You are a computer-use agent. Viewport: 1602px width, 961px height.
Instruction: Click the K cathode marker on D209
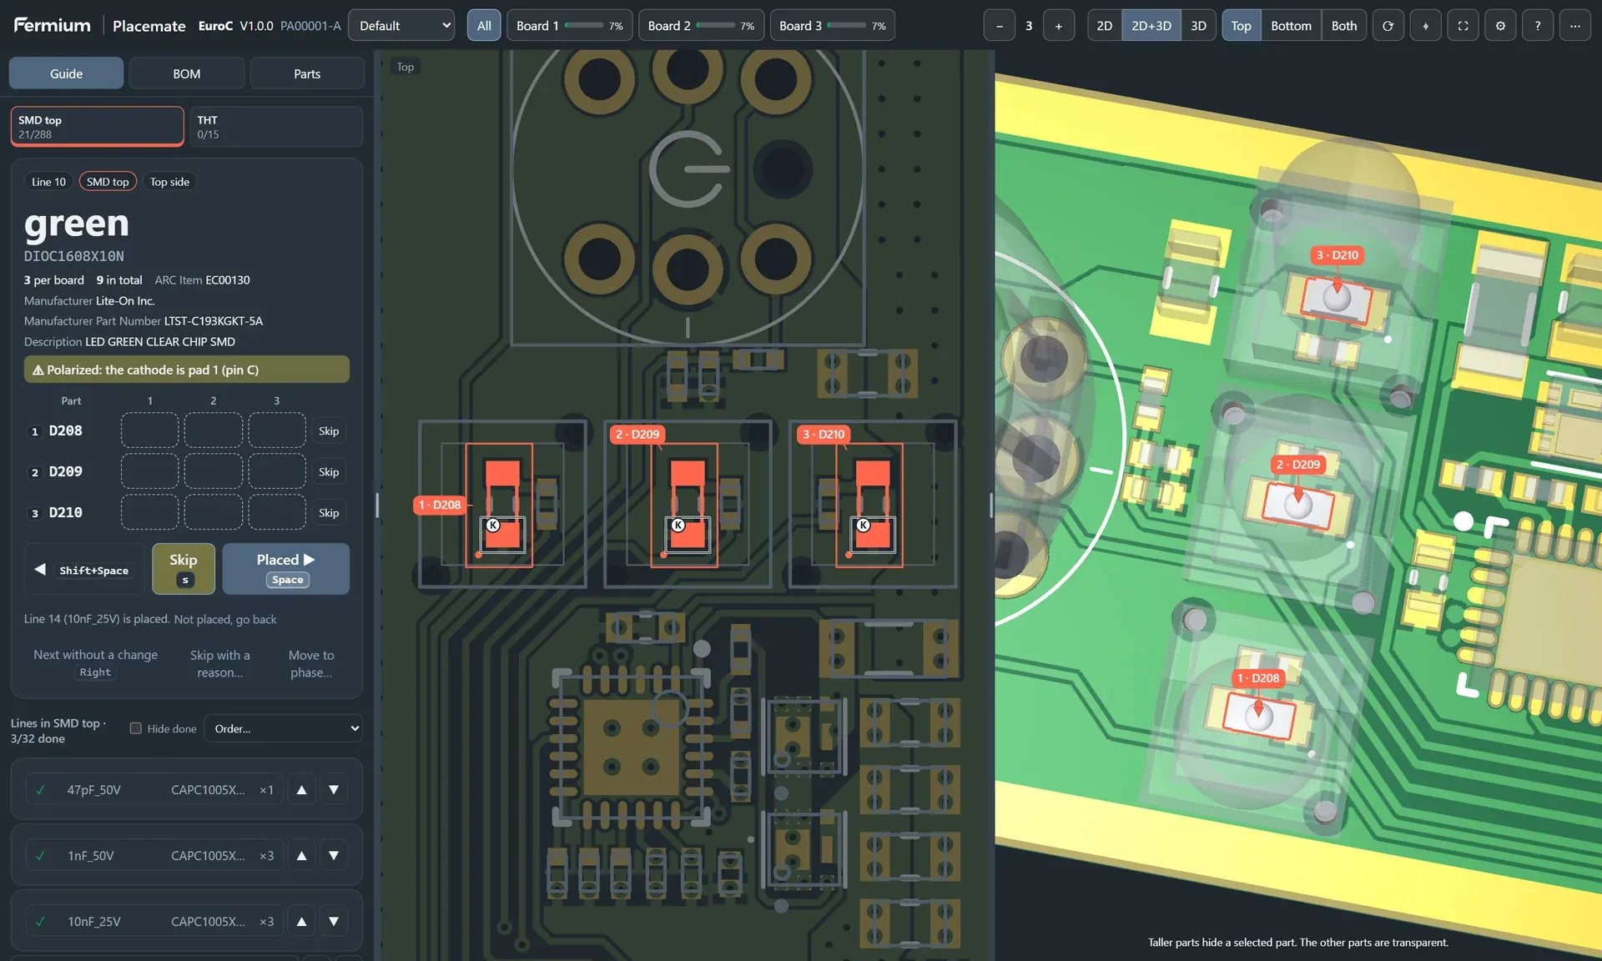pyautogui.click(x=678, y=526)
